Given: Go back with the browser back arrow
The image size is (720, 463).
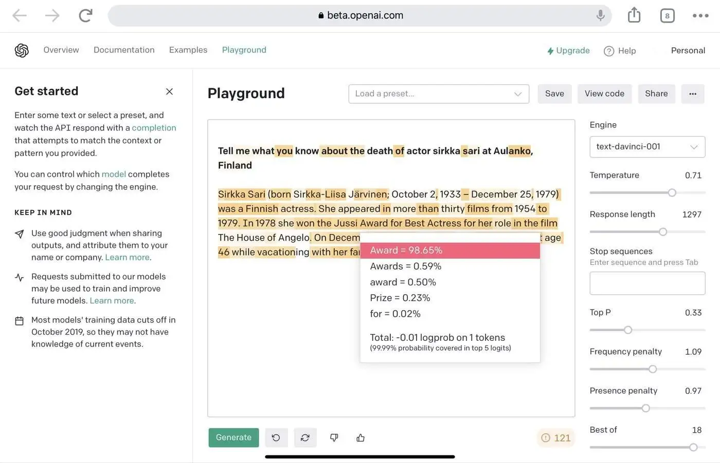Looking at the screenshot, I should [20, 16].
